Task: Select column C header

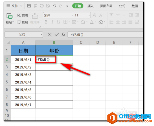Action: click(81, 42)
